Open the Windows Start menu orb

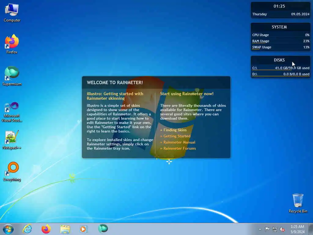(x=8, y=229)
